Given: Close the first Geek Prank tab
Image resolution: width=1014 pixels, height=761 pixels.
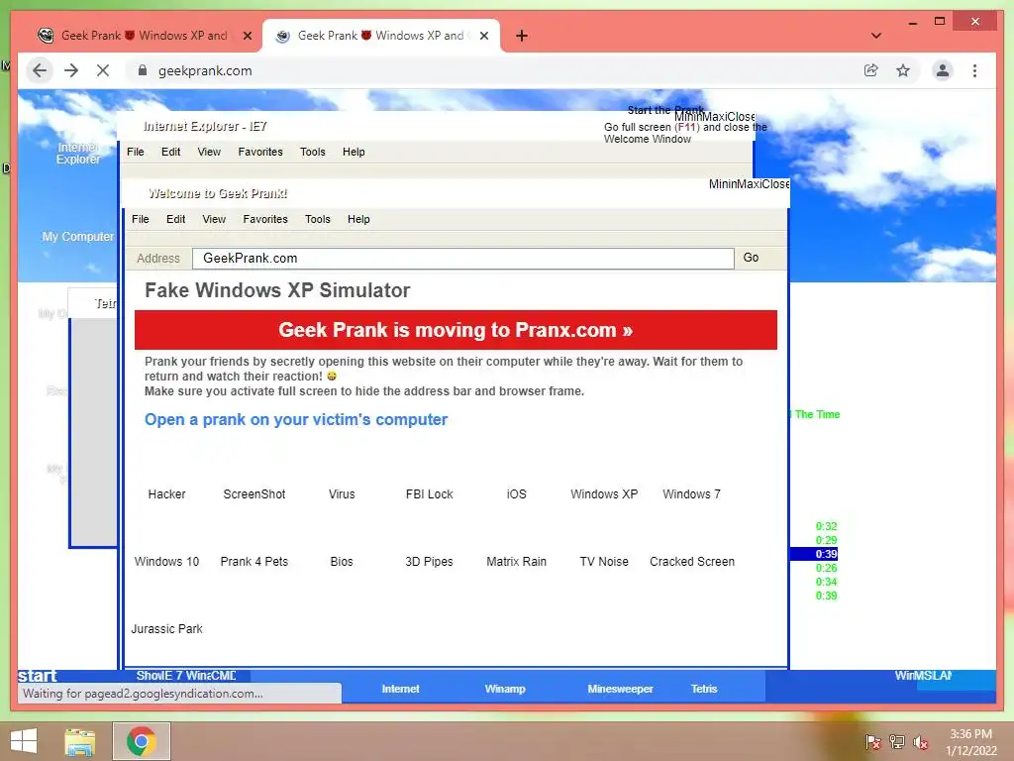Looking at the screenshot, I should coord(247,36).
